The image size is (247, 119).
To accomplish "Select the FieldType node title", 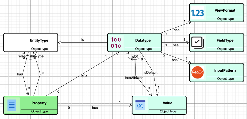I will coord(225,40).
